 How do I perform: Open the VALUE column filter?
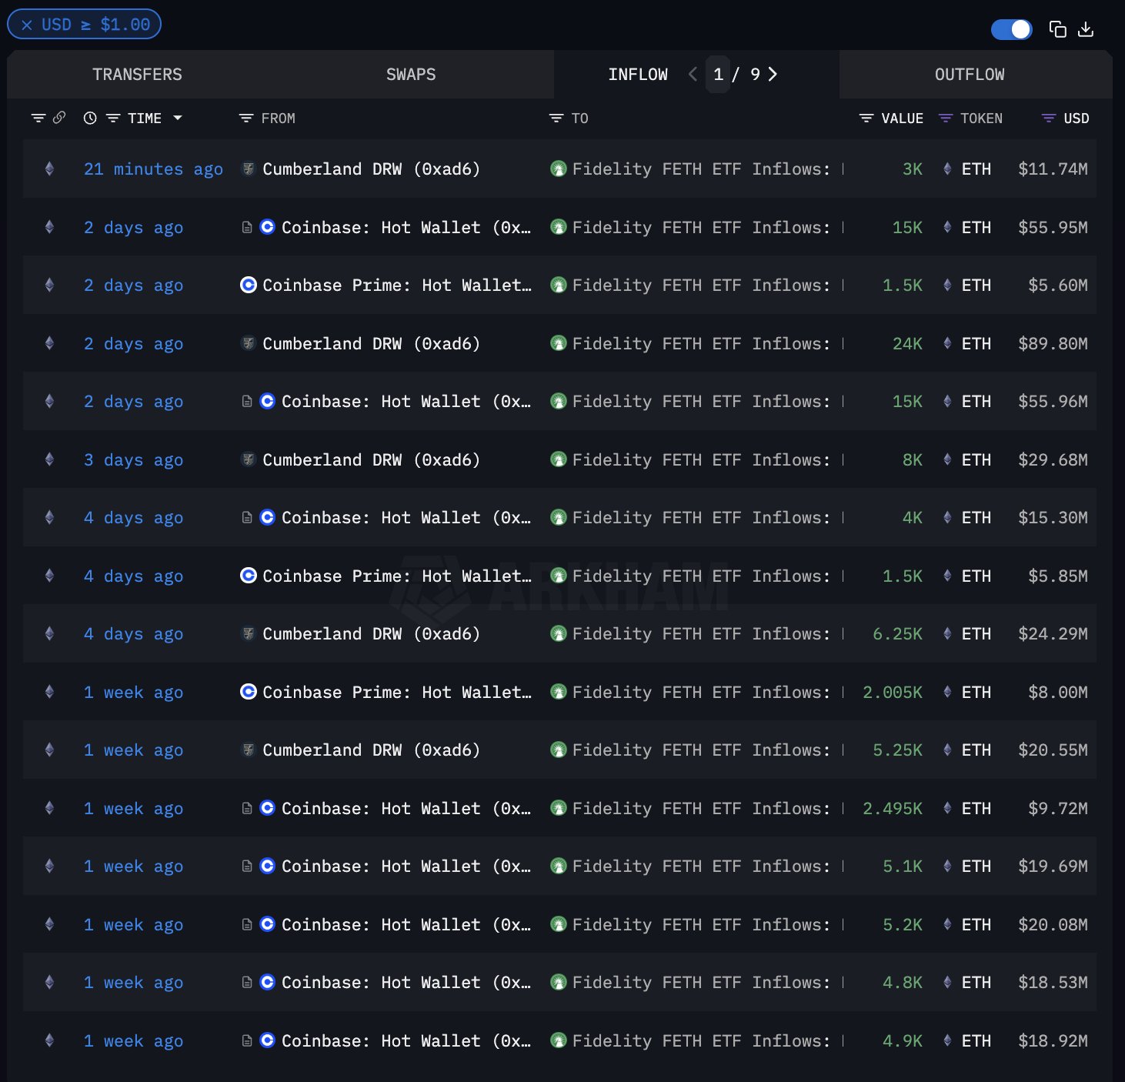(866, 118)
